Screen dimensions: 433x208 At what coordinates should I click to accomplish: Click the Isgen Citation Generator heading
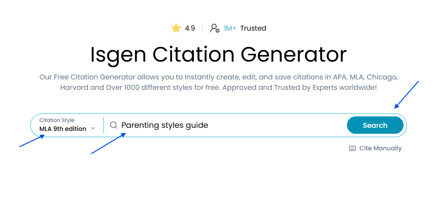218,54
